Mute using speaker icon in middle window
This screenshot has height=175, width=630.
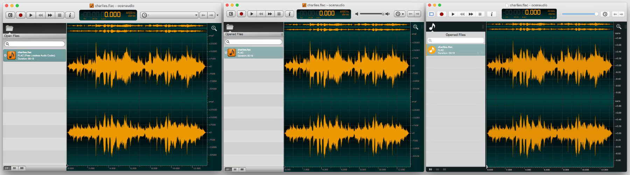pyautogui.click(x=357, y=14)
